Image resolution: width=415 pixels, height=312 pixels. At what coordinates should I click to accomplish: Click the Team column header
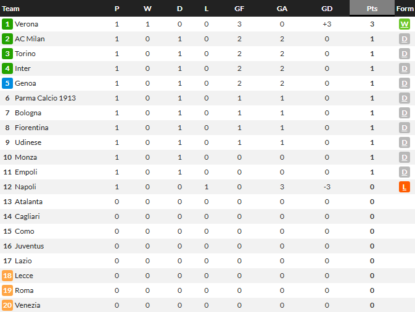[10, 9]
